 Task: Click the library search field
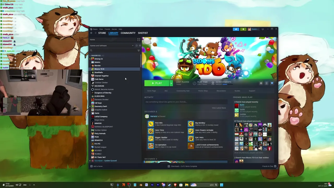coord(113,50)
